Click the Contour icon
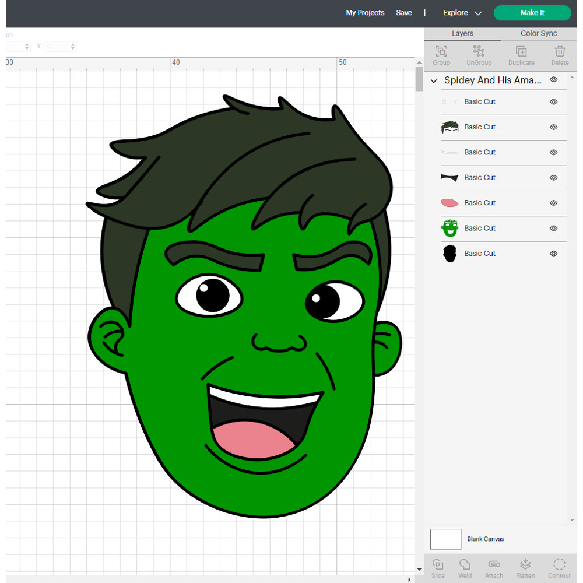The height and width of the screenshot is (583, 583). (x=559, y=564)
